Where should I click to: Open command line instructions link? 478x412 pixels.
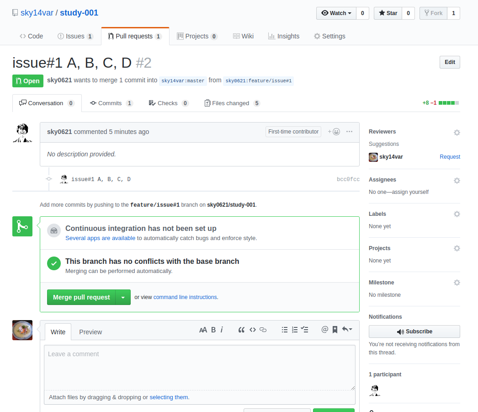(186, 297)
